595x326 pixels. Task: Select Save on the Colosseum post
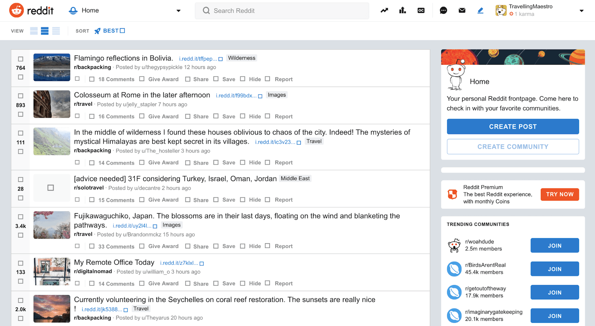[x=228, y=116]
